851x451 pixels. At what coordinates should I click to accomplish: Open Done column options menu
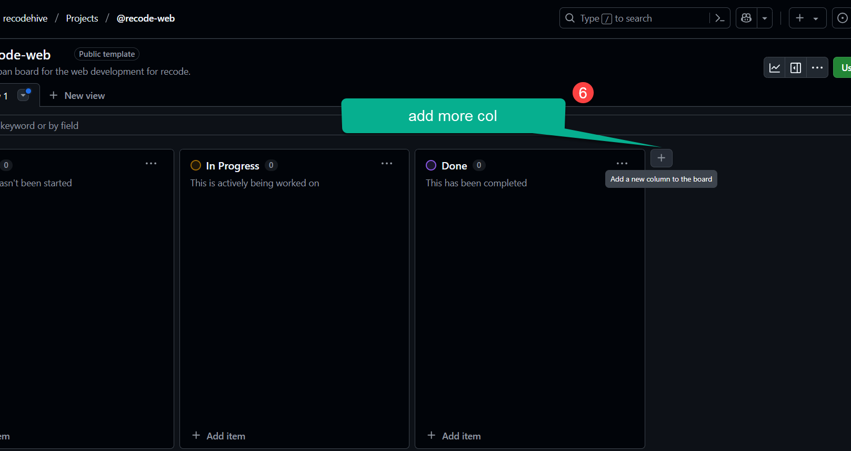(622, 164)
